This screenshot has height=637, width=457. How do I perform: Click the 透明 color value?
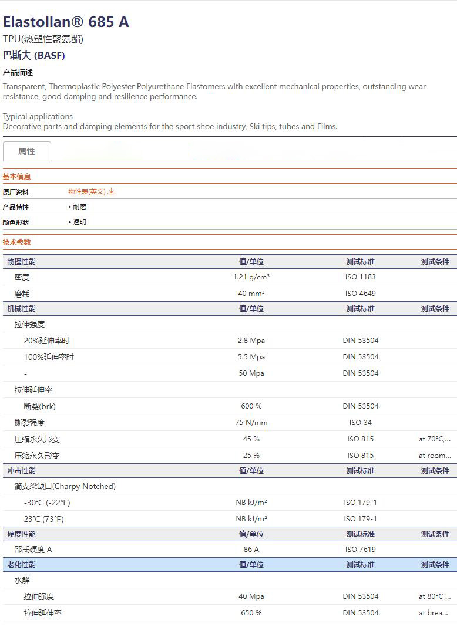click(x=80, y=223)
